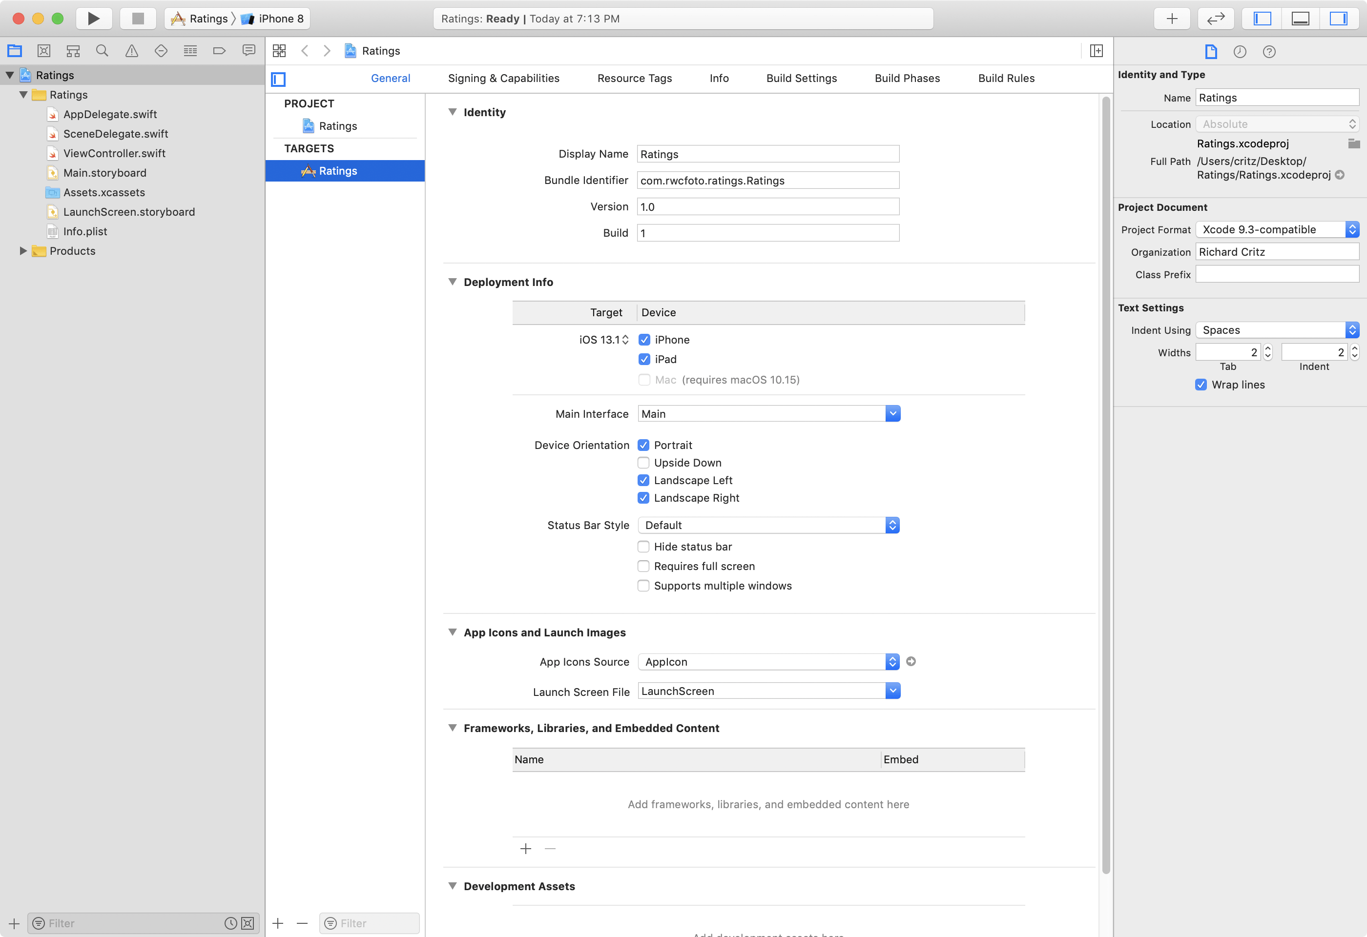
Task: Open the Debug navigator
Action: pos(190,51)
